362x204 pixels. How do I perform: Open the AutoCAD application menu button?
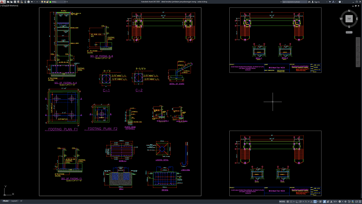3,2
